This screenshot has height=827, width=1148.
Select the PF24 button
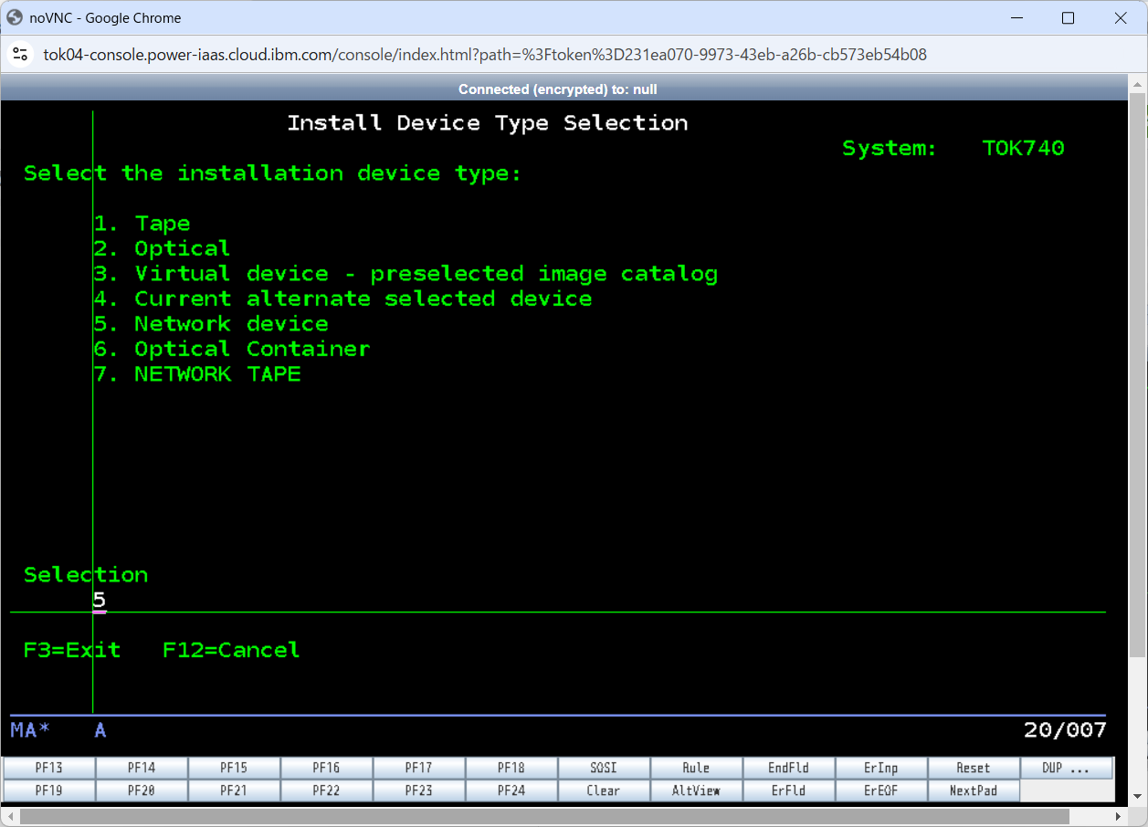[511, 790]
